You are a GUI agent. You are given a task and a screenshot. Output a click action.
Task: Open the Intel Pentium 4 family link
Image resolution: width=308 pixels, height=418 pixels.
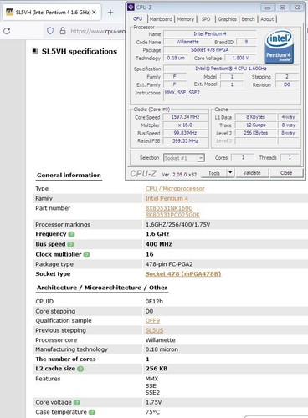click(x=167, y=198)
